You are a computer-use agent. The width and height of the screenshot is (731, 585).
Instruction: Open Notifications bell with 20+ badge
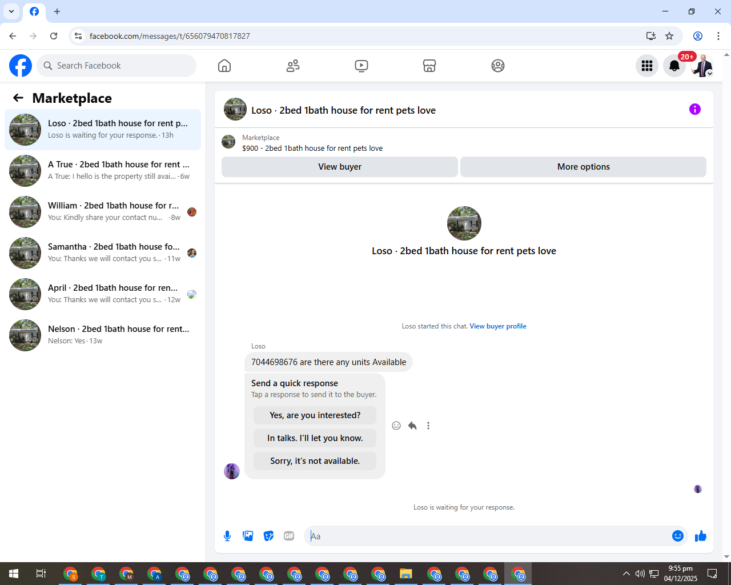pos(674,66)
